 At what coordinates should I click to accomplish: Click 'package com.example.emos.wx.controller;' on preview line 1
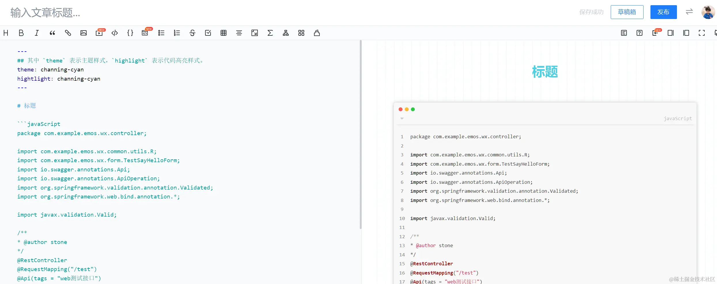(466, 137)
